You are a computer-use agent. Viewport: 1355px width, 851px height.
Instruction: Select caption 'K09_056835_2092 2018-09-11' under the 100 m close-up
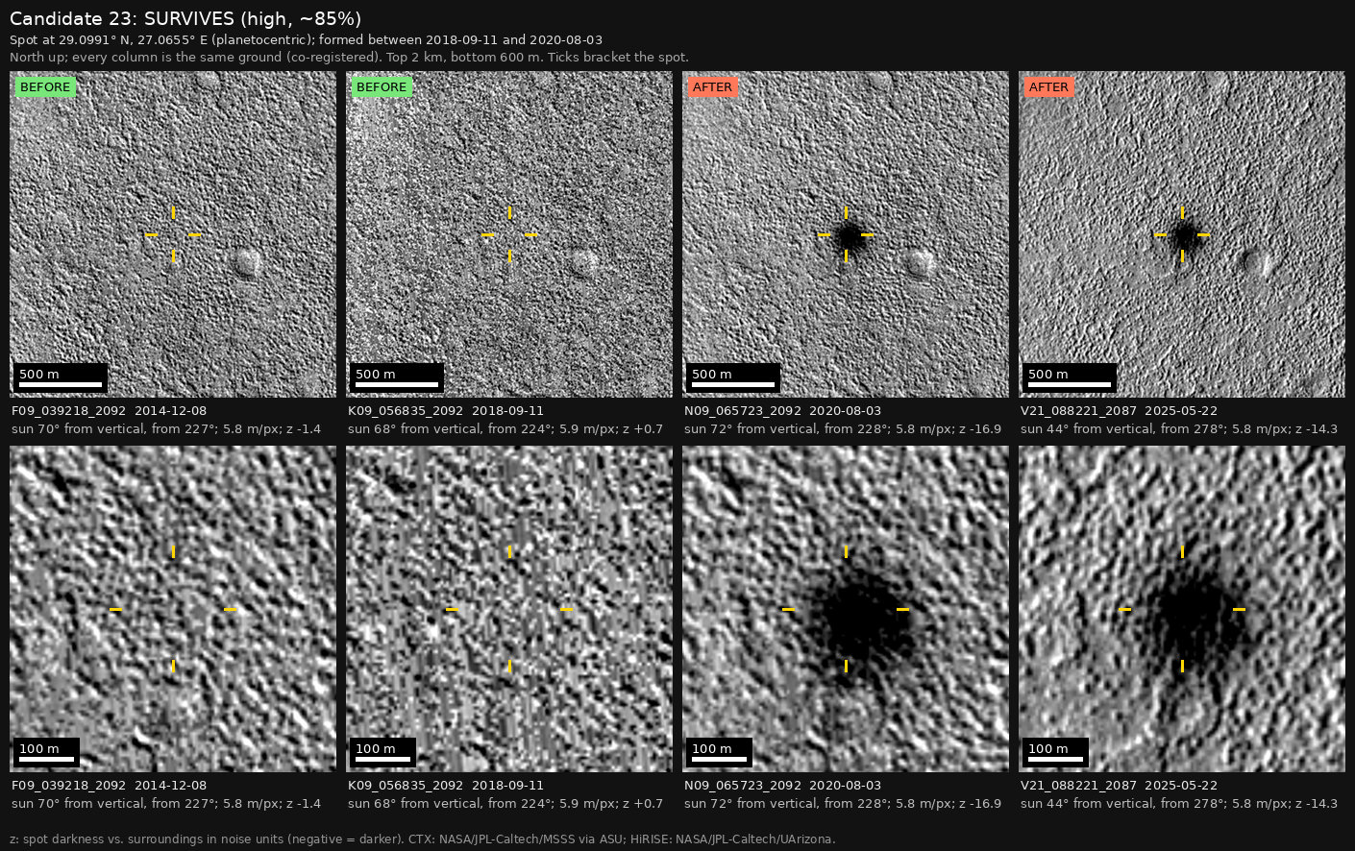click(x=446, y=786)
